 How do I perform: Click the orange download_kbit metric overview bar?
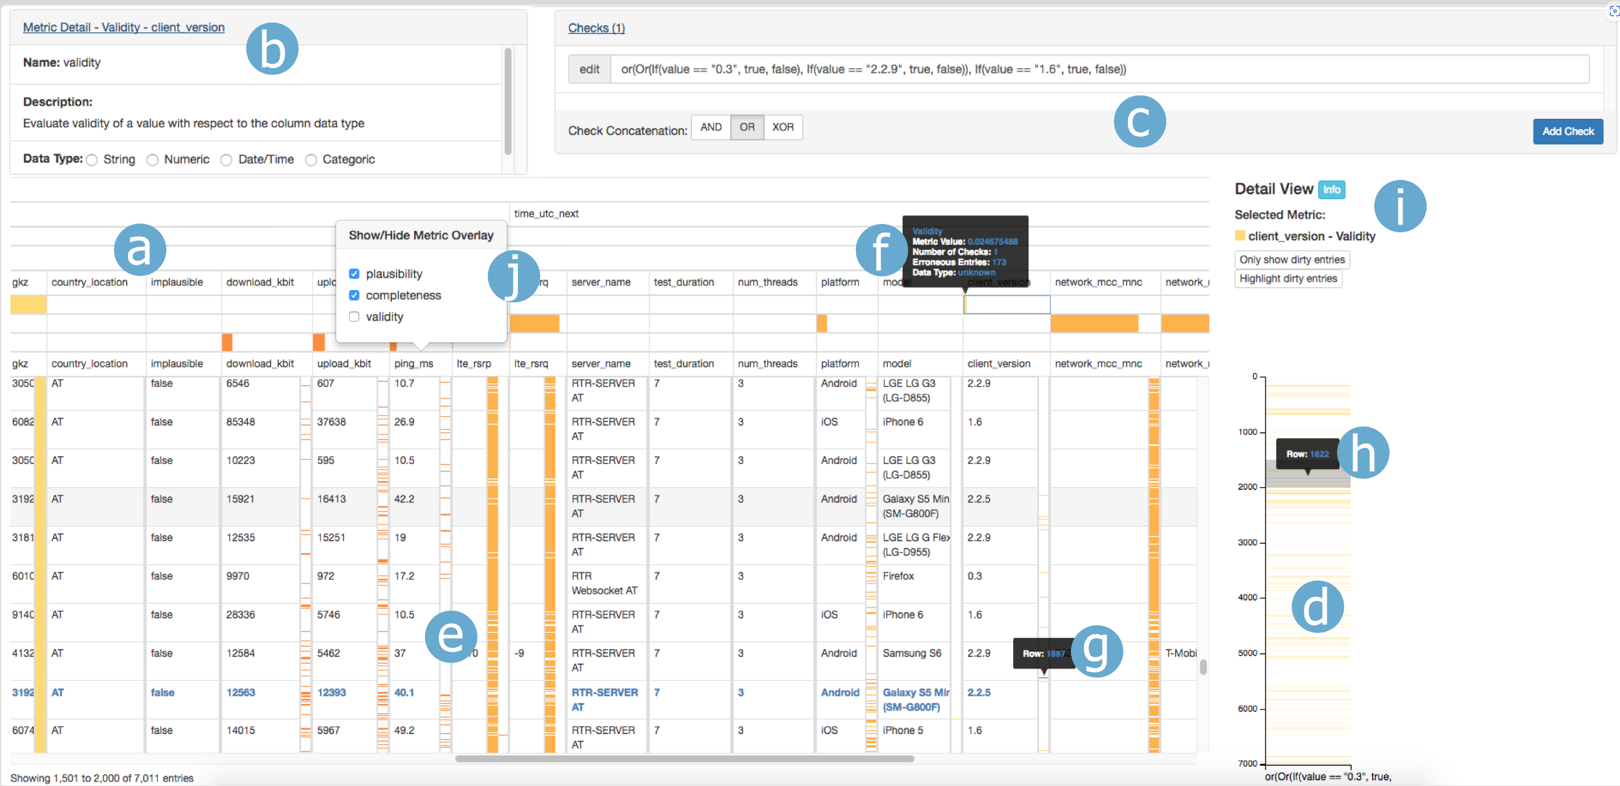pyautogui.click(x=227, y=342)
